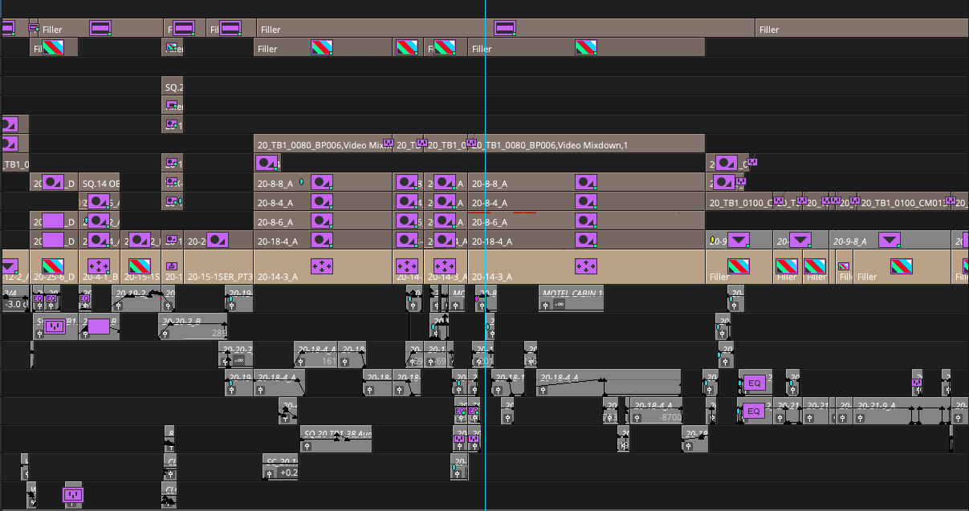Open resize icon on 20-14-3_A segment crossing playhead
Screen dimensions: 969x511
tap(586, 265)
